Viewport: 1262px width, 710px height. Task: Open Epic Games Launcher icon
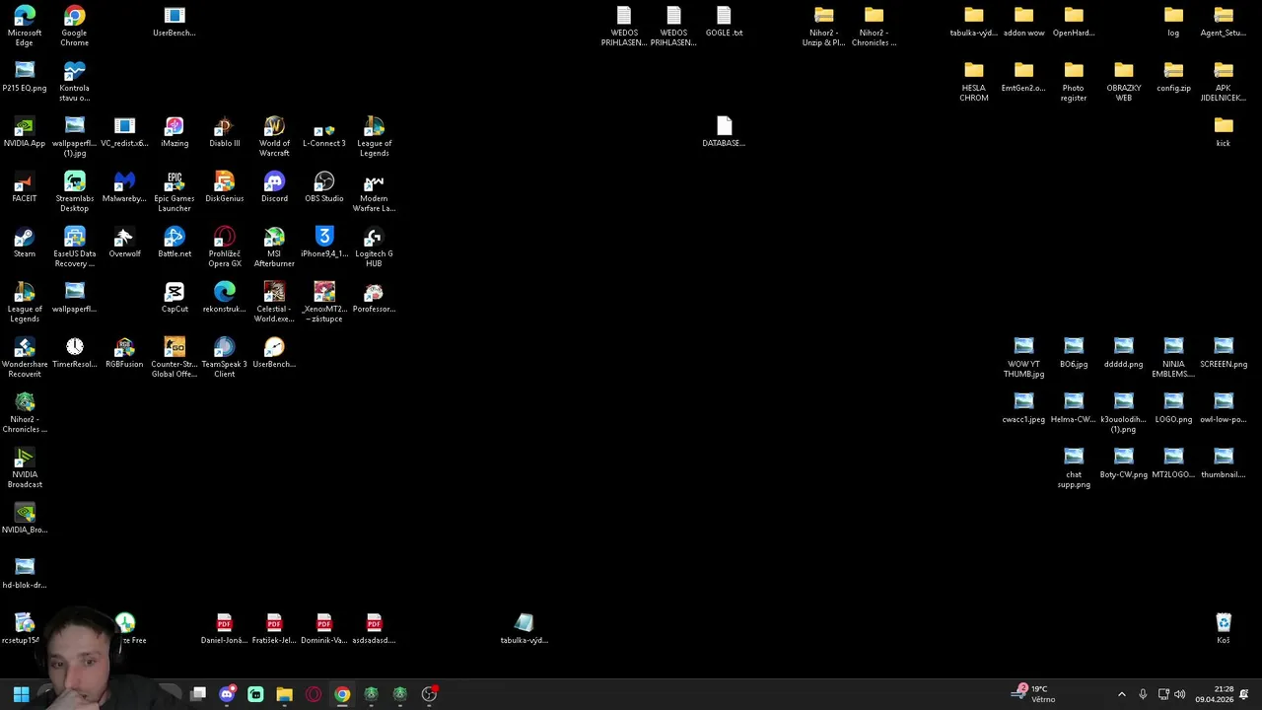click(x=175, y=192)
